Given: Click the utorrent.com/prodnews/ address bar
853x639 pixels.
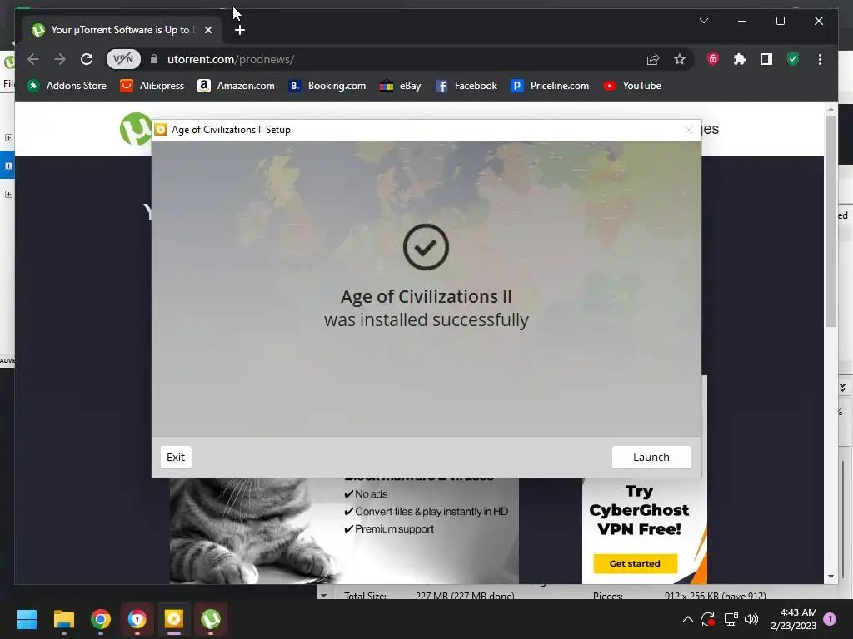Looking at the screenshot, I should 400,59.
